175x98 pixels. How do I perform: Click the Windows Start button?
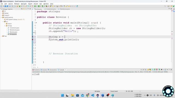(63, 95)
